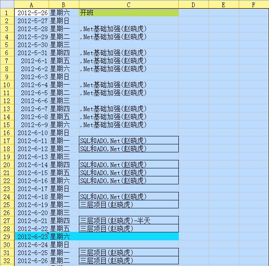
Task: Click date cell 2012-6-26
Action: pos(31,261)
